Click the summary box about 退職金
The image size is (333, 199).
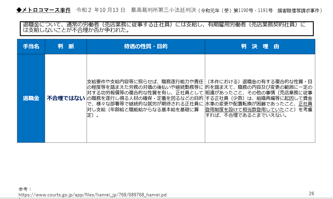pos(167,29)
